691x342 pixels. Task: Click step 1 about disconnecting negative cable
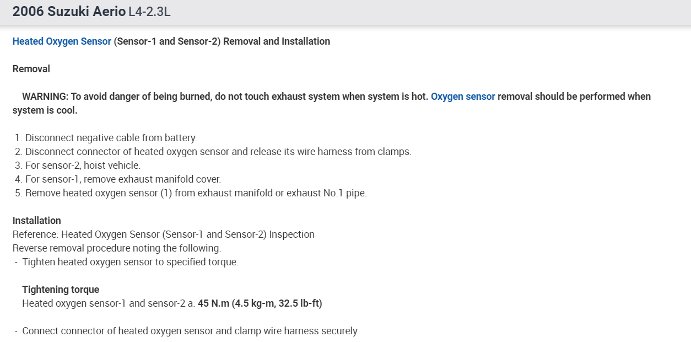click(x=110, y=138)
